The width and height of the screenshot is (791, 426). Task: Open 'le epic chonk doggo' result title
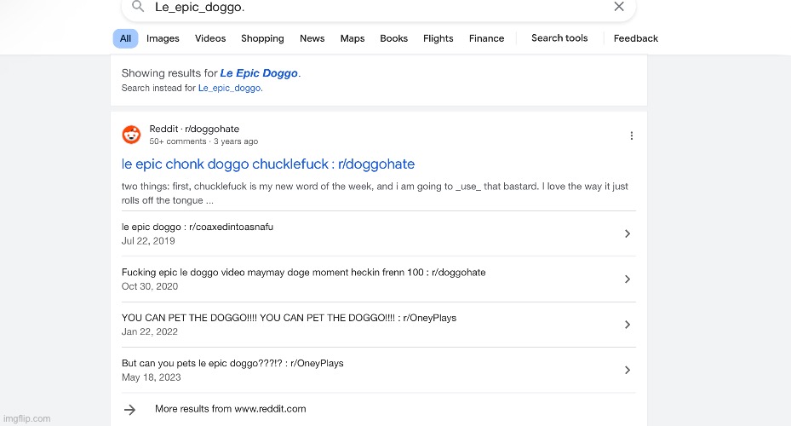point(268,164)
